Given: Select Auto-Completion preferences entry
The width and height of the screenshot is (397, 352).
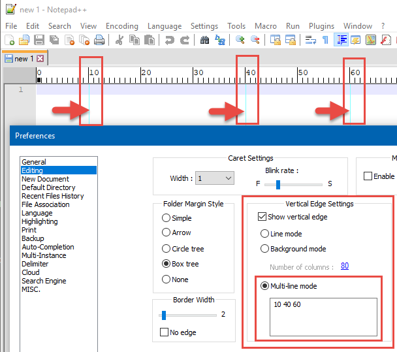Looking at the screenshot, I should (x=59, y=247).
